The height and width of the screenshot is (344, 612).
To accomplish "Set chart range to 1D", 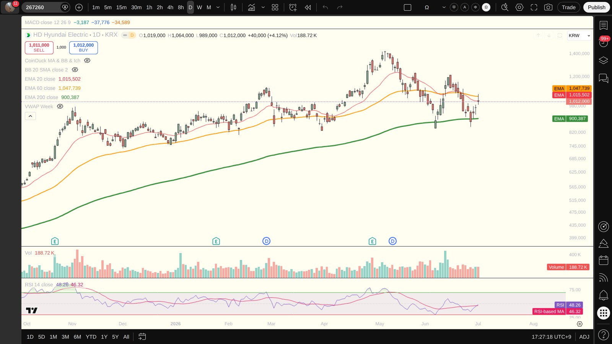I will (30, 337).
